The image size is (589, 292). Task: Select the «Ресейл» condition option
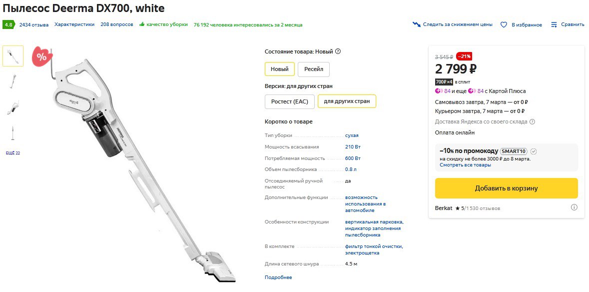click(313, 69)
